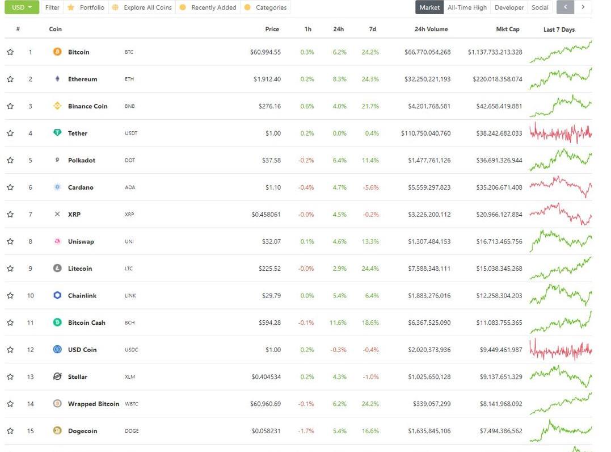Go to the next page using right arrow
This screenshot has width=611, height=452.
583,7
